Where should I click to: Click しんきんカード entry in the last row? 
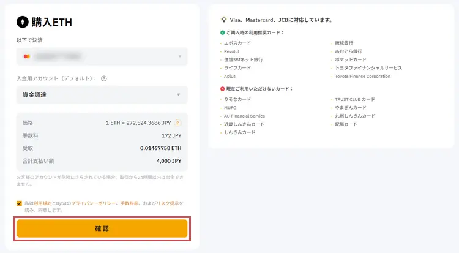[240, 132]
